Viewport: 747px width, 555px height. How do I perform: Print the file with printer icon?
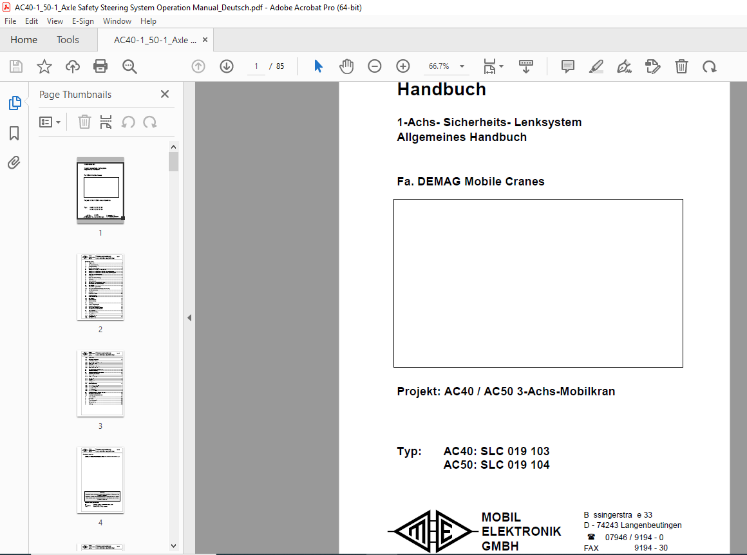100,66
